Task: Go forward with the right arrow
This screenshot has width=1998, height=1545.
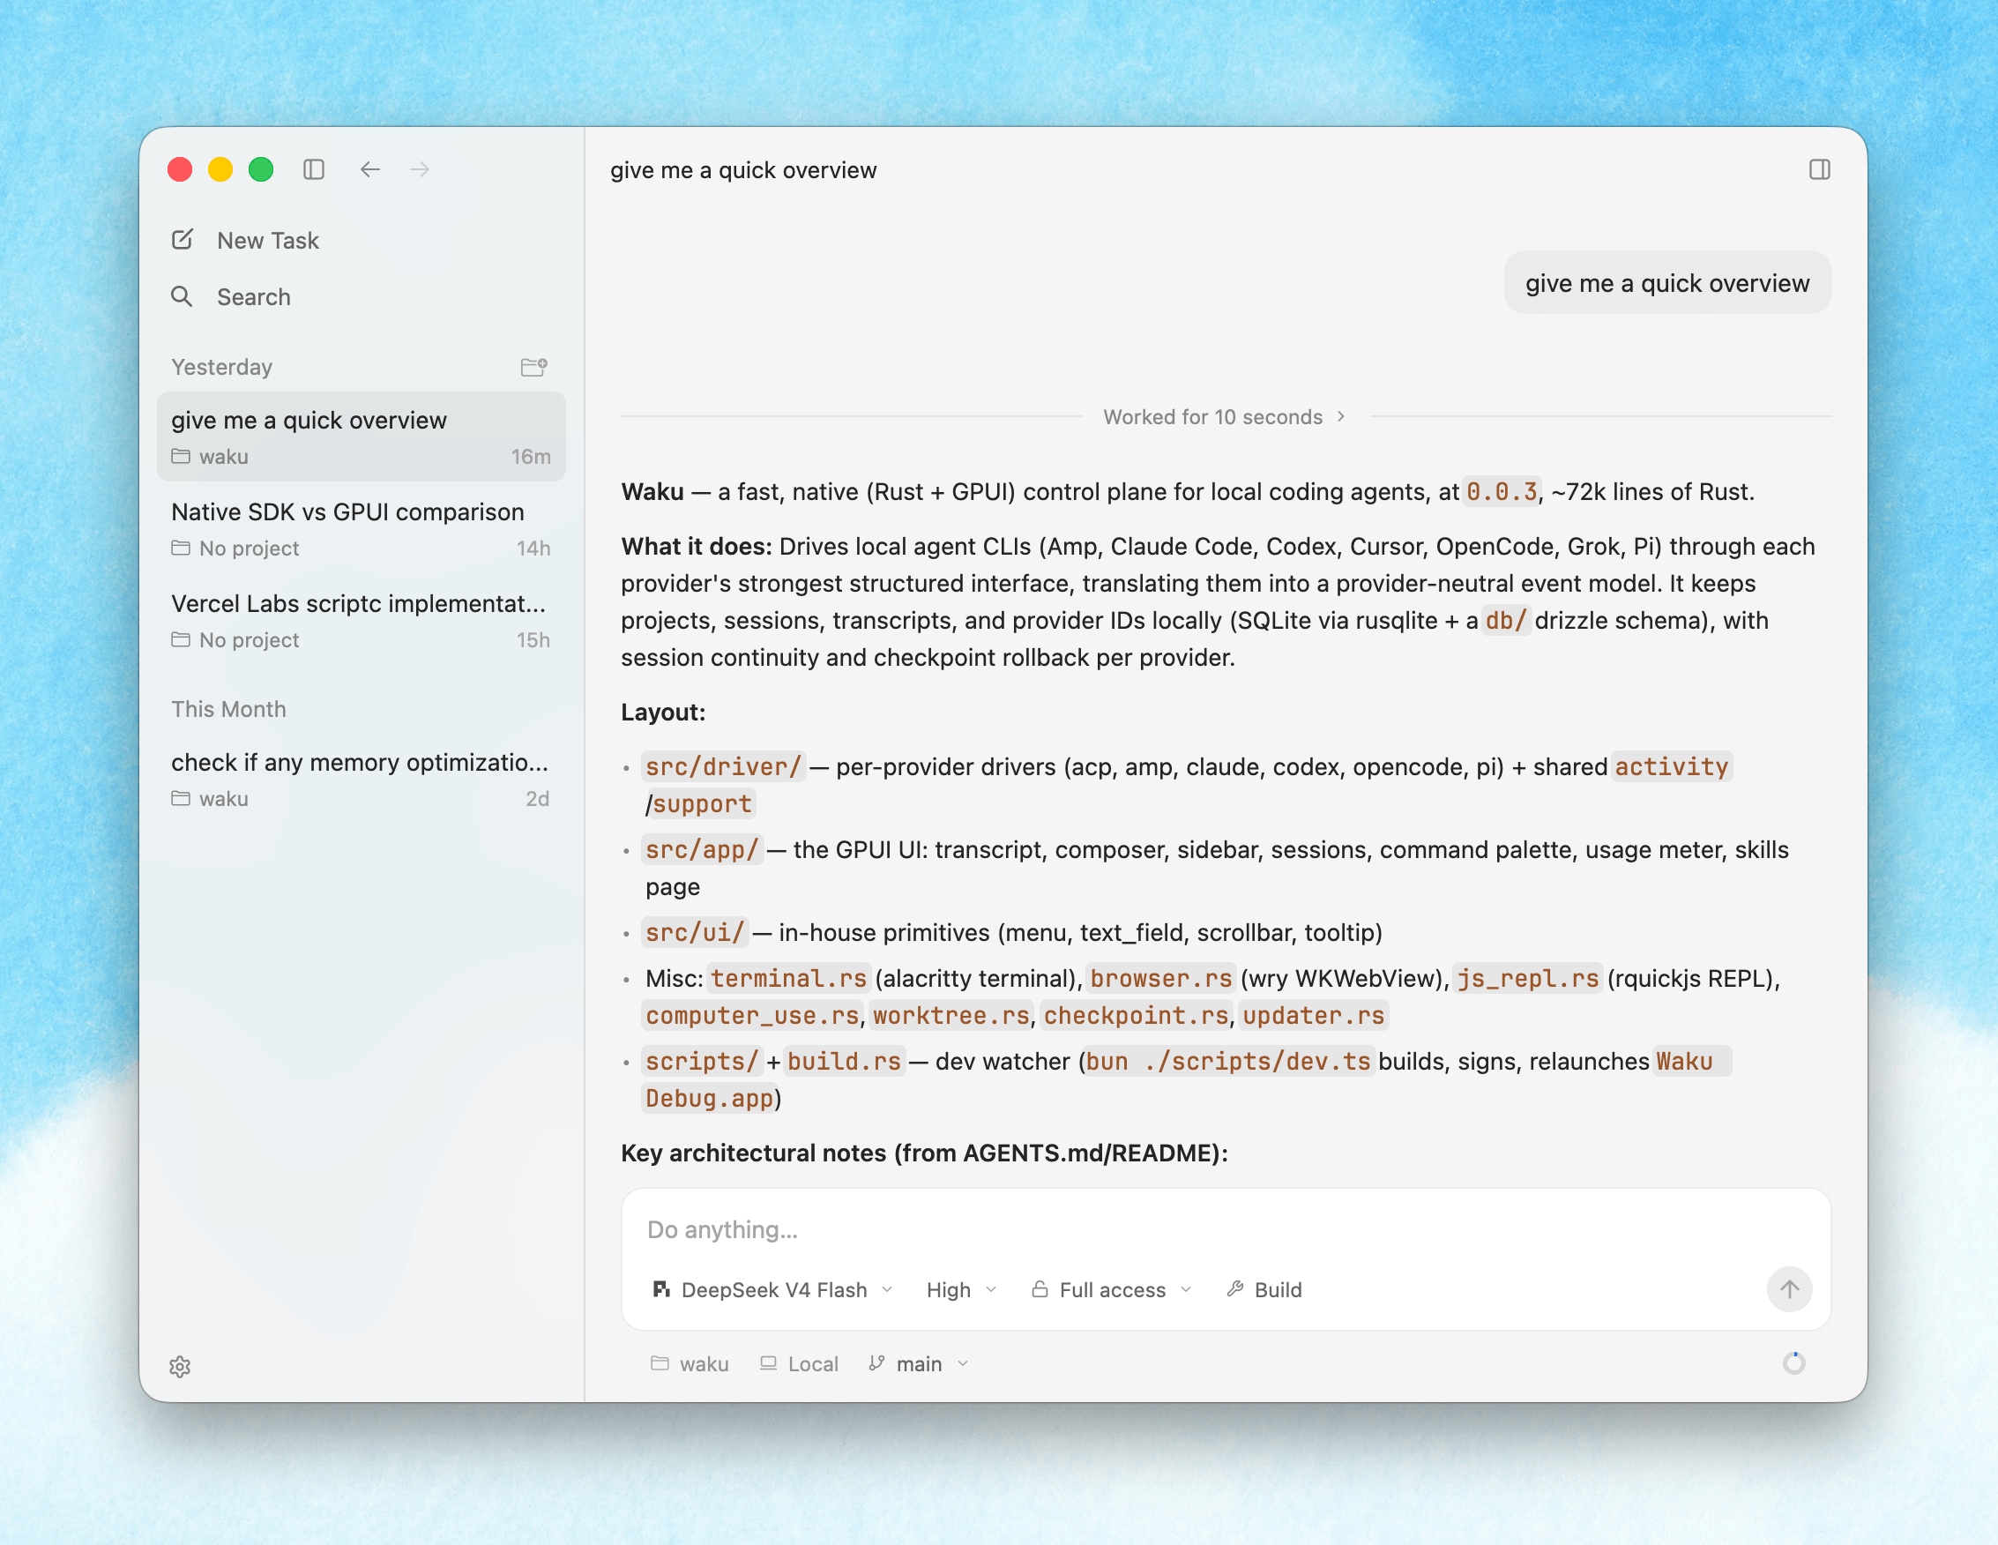Action: point(420,169)
